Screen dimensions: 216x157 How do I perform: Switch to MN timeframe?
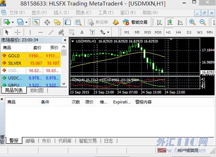[x=210, y=33]
